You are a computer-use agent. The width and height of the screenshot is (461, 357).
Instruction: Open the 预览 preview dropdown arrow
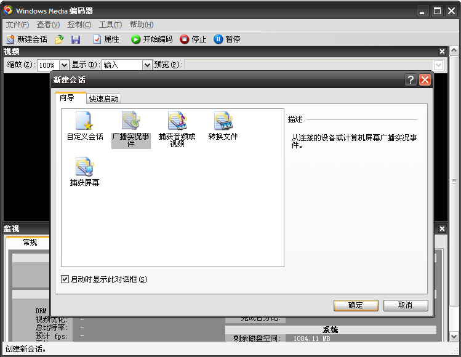(438, 65)
